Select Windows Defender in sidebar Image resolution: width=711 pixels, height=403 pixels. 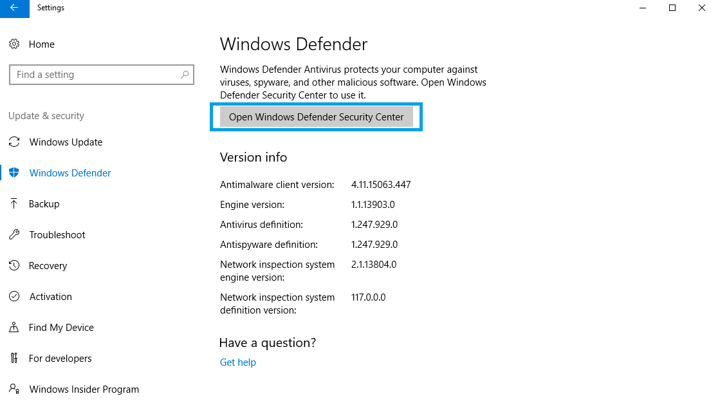tap(70, 173)
